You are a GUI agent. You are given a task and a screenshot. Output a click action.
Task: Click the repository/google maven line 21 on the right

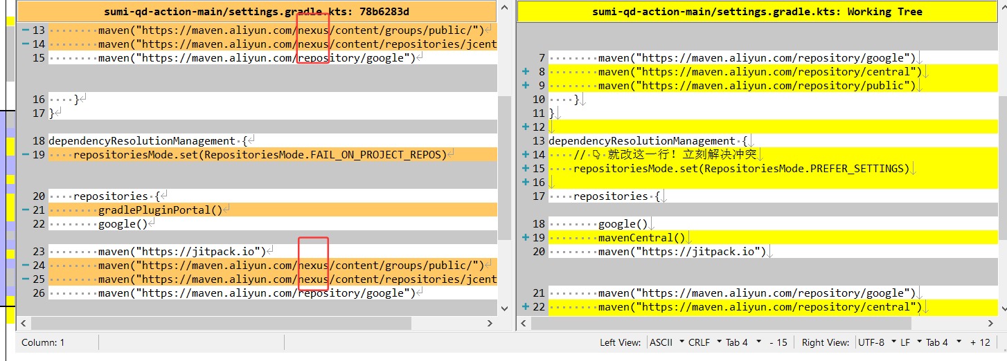pyautogui.click(x=773, y=293)
